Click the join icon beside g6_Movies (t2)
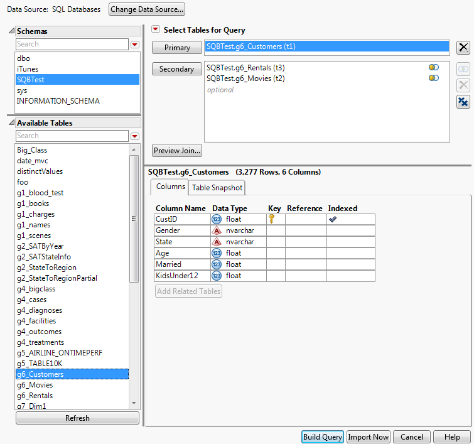 tap(433, 78)
